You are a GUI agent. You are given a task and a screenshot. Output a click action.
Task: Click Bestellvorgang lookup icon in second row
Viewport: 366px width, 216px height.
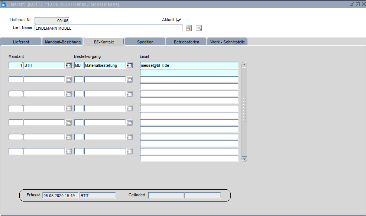(x=129, y=80)
